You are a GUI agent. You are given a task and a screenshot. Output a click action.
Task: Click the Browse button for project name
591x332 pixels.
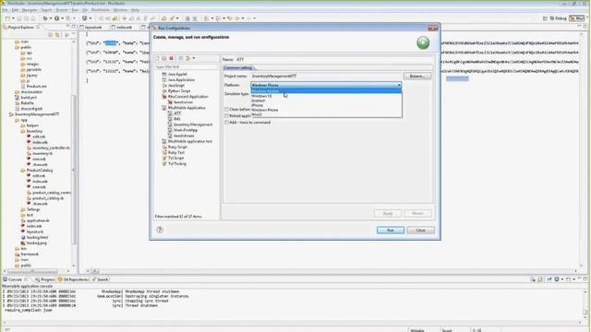point(417,76)
